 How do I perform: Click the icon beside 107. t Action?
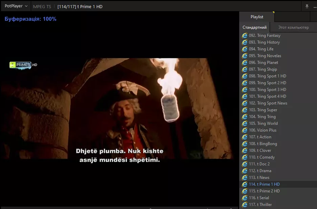[x=245, y=137]
